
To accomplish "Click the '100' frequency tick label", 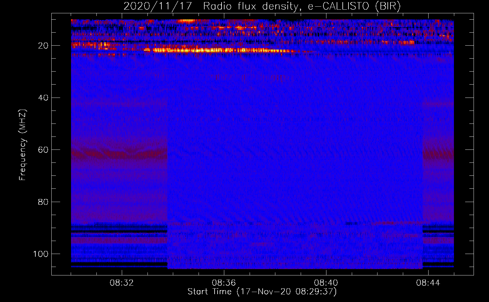I will coord(41,254).
